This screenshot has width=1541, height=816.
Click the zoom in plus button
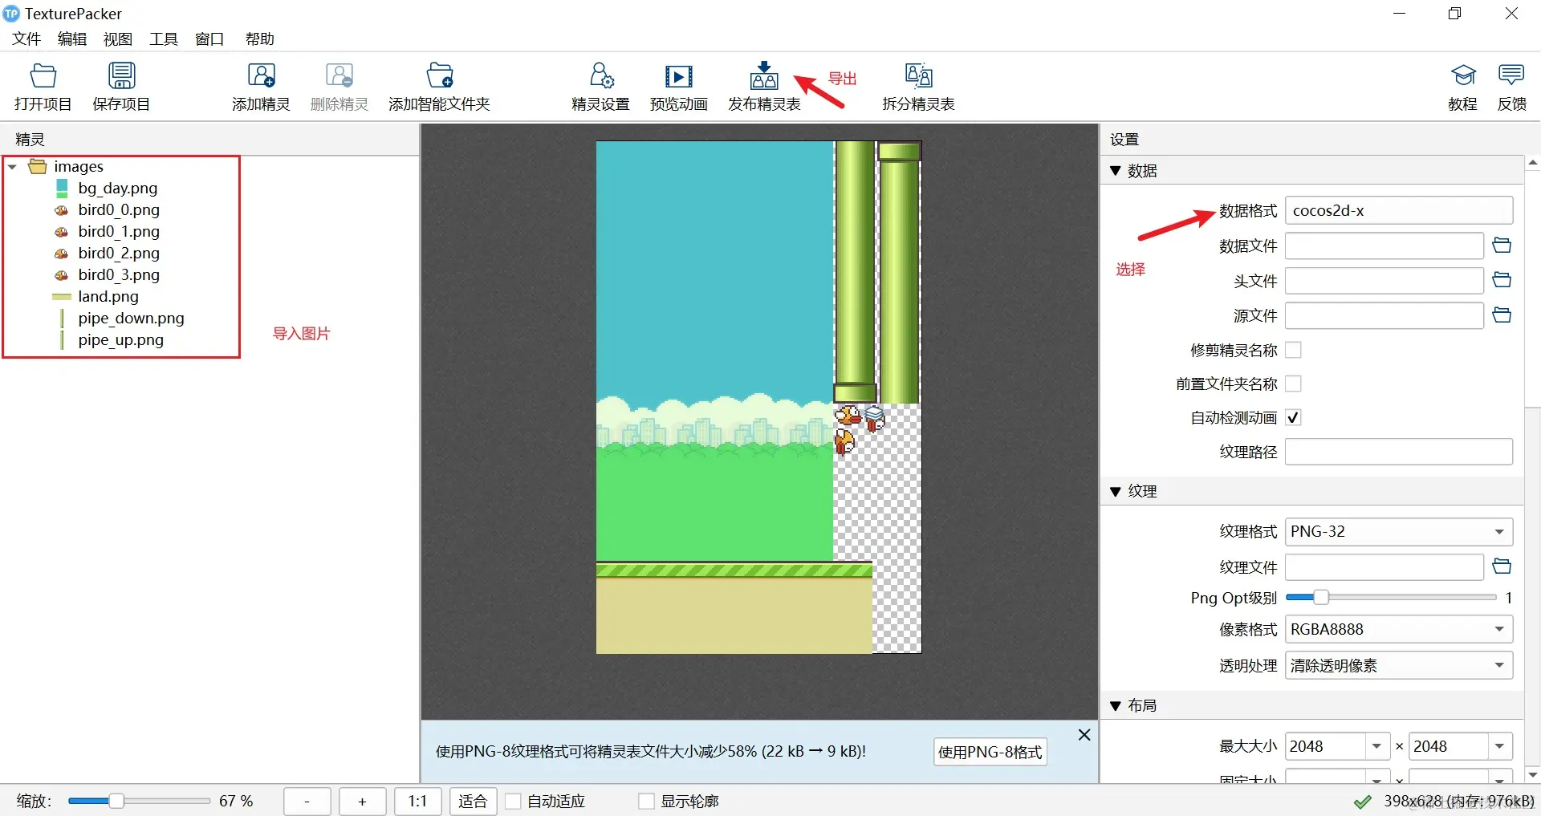(x=363, y=801)
